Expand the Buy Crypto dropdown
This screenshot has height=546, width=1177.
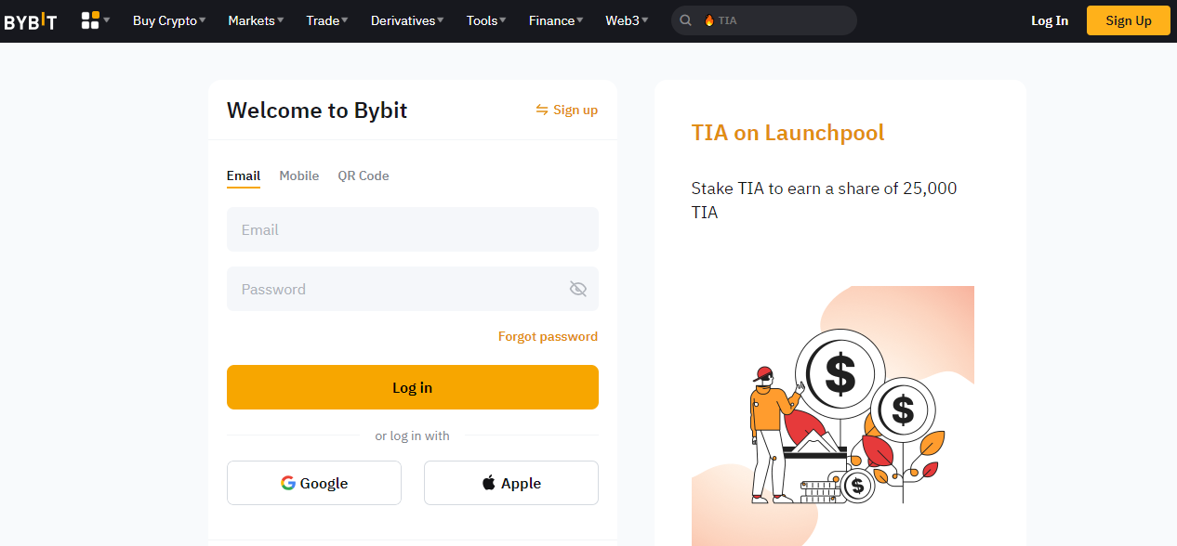pos(169,20)
